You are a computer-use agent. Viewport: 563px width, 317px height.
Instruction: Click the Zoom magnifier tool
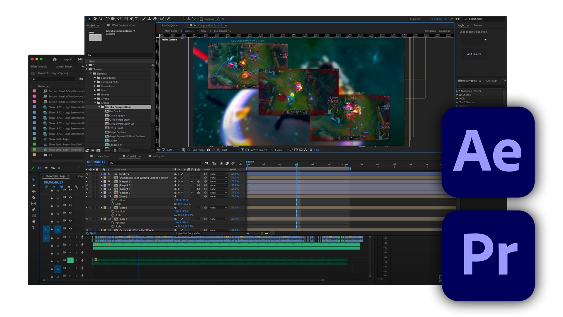click(101, 18)
